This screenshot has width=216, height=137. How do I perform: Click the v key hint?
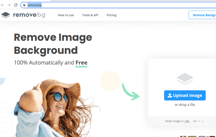(203, 121)
